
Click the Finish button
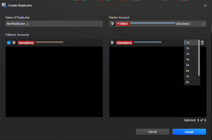tap(189, 132)
